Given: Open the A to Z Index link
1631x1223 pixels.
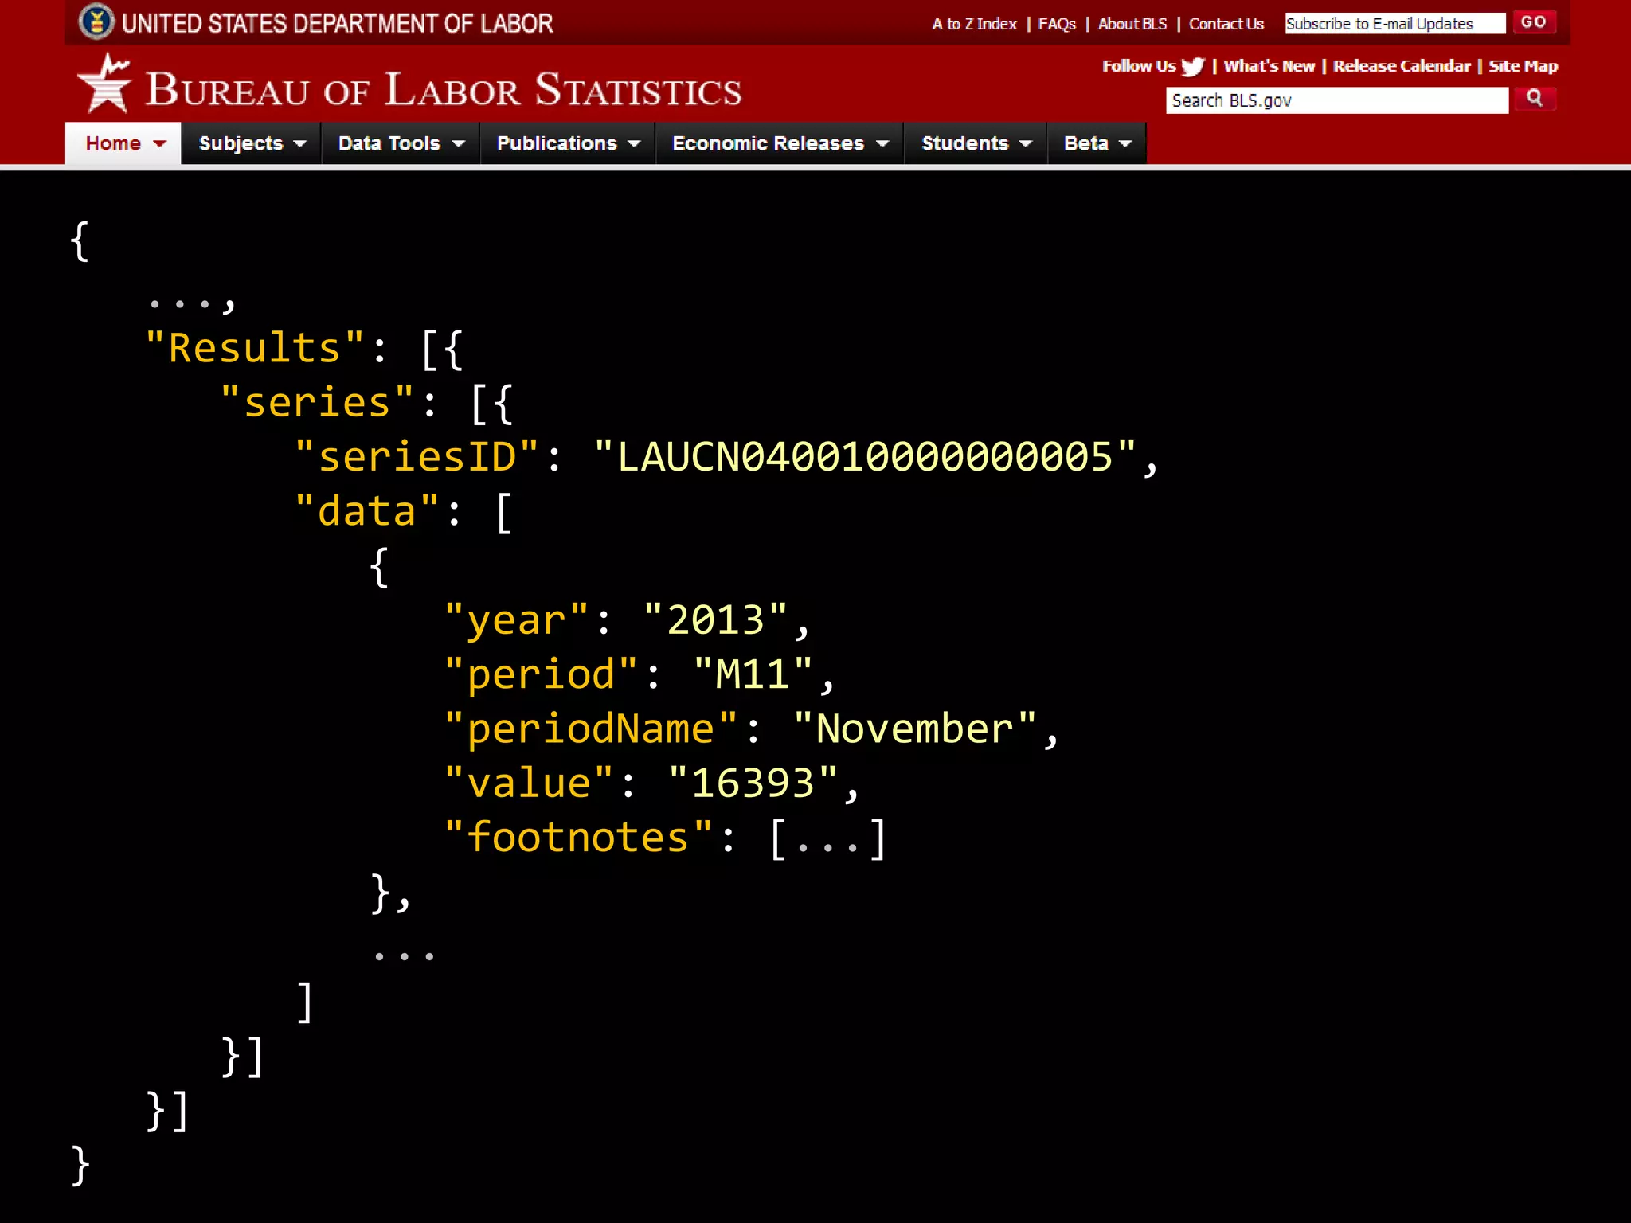Looking at the screenshot, I should click(974, 25).
